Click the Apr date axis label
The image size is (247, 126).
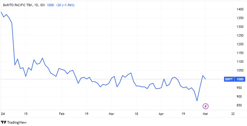tap(161, 114)
